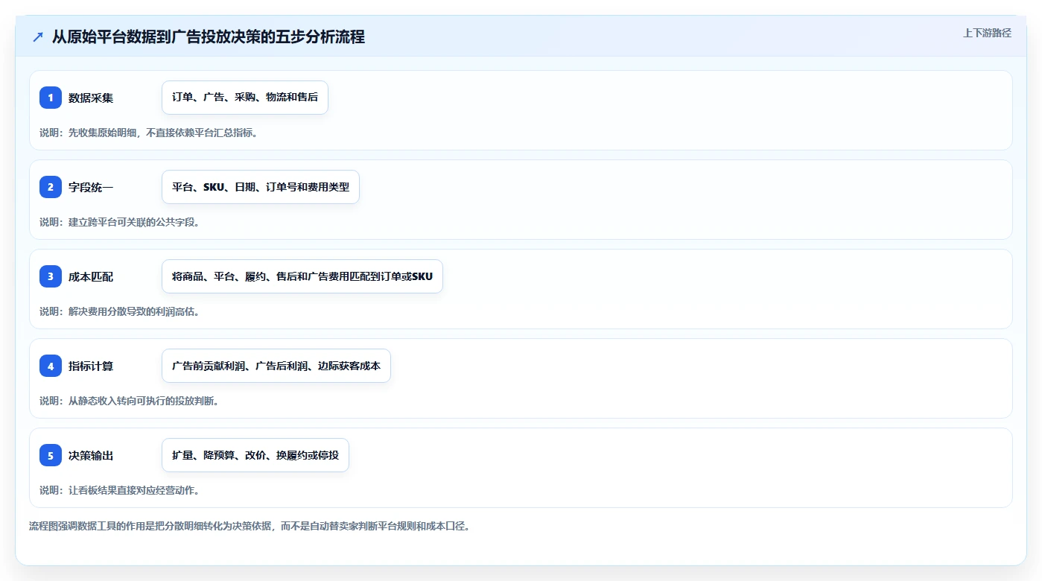Viewport: 1042px width, 581px height.
Task: Click the title 从原始平台数据到广告投放决策的五步分析流程
Action: pos(209,36)
